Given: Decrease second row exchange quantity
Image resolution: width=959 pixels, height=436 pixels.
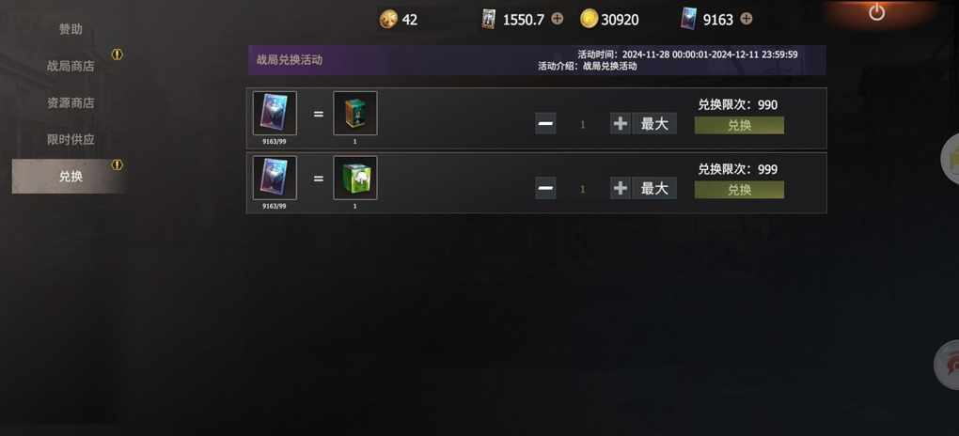Looking at the screenshot, I should pos(545,188).
